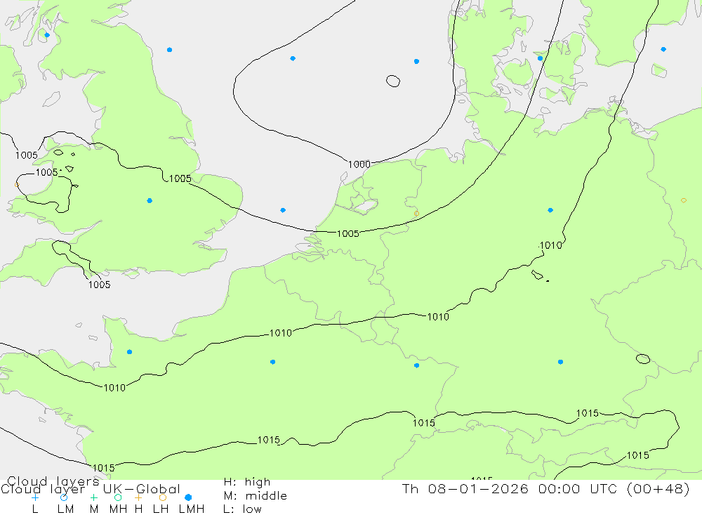Click the blue open-circle LM legend symbol

coord(64,497)
